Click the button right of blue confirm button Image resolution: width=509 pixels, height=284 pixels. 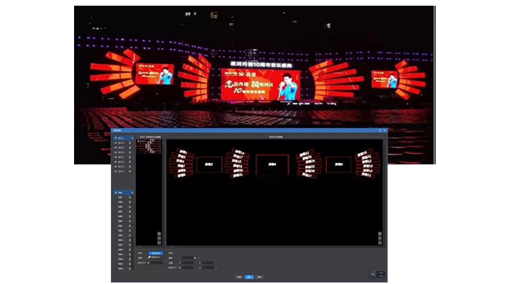pos(260,277)
